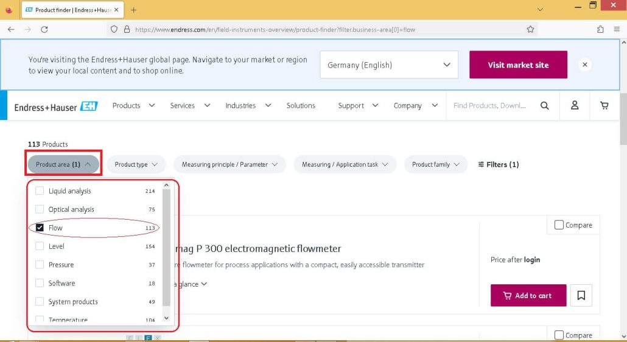Viewport: 627px width, 342px height.
Task: Open the Firefox hamburger menu
Action: coord(617,29)
